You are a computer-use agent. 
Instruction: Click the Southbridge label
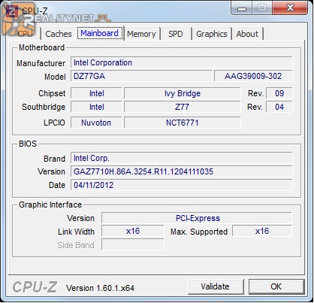pyautogui.click(x=44, y=107)
